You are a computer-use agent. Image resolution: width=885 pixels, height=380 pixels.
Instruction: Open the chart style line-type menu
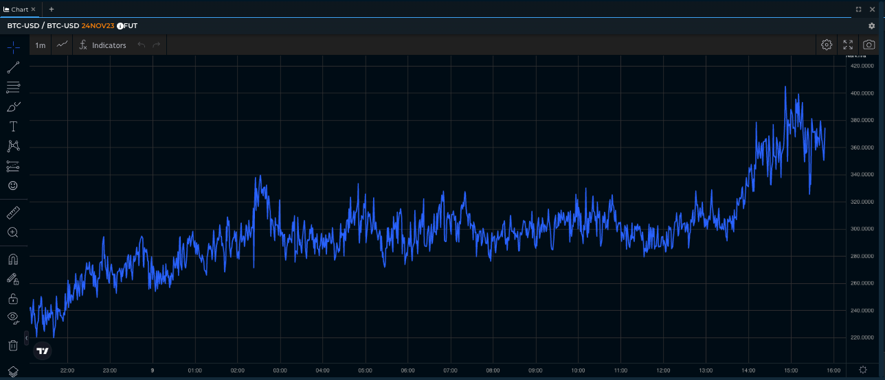63,45
